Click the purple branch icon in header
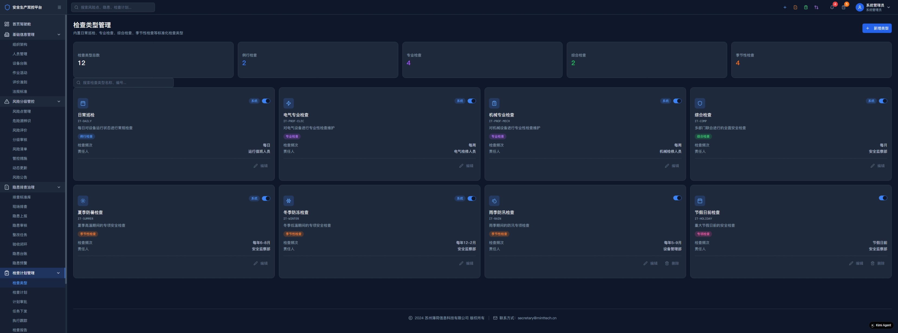Viewport: 898px width, 333px height. coord(816,7)
